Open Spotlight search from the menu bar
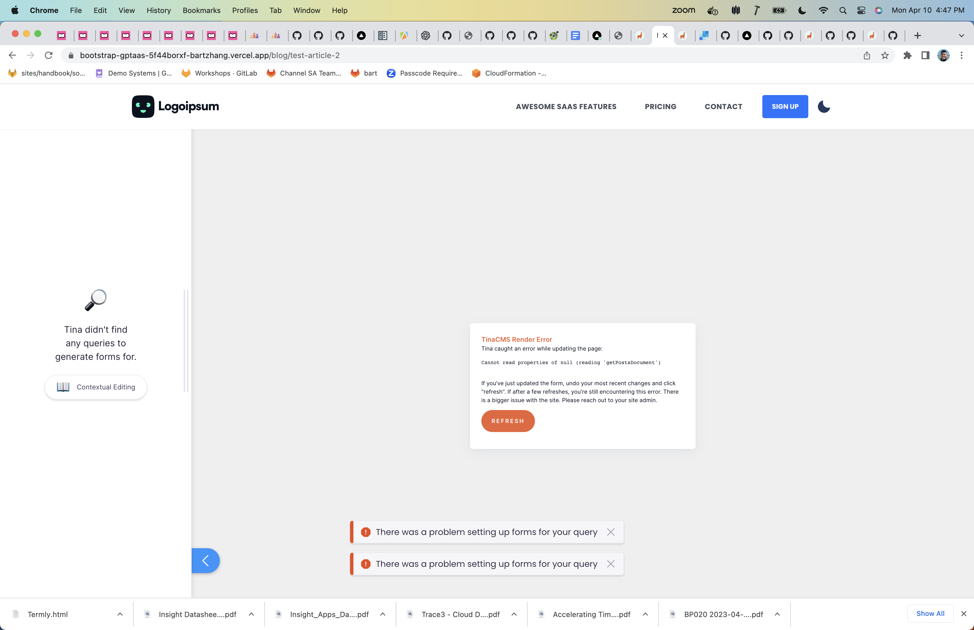This screenshot has height=630, width=974. [843, 10]
